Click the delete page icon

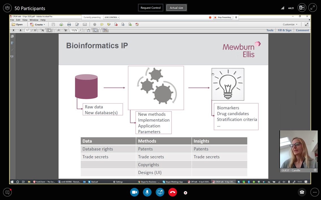pos(116,24)
